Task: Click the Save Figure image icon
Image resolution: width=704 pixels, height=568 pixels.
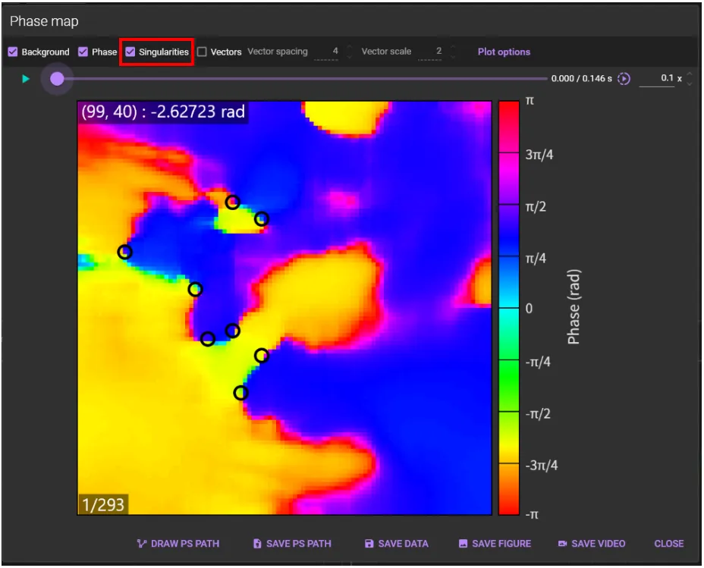Action: pos(463,544)
